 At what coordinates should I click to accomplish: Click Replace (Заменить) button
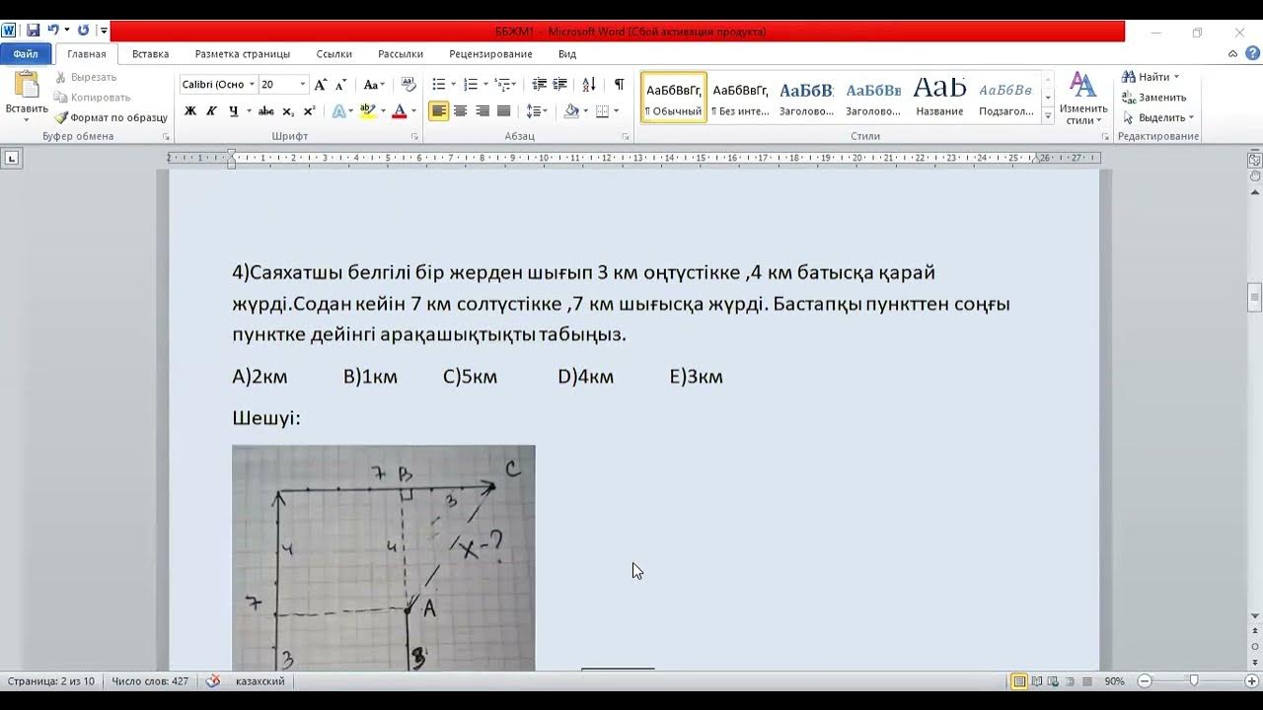(x=1154, y=98)
